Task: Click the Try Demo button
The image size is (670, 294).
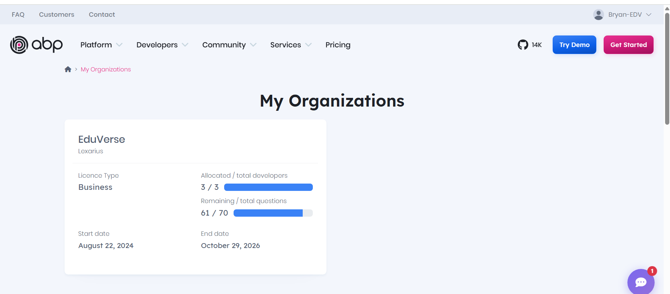Action: (x=574, y=45)
